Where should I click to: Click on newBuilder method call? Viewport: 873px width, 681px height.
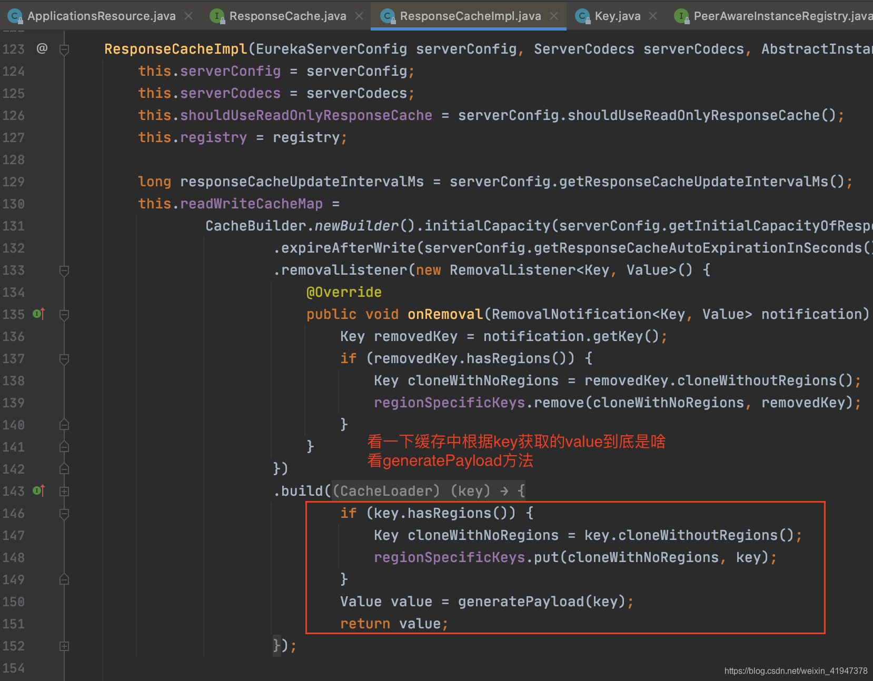[356, 226]
